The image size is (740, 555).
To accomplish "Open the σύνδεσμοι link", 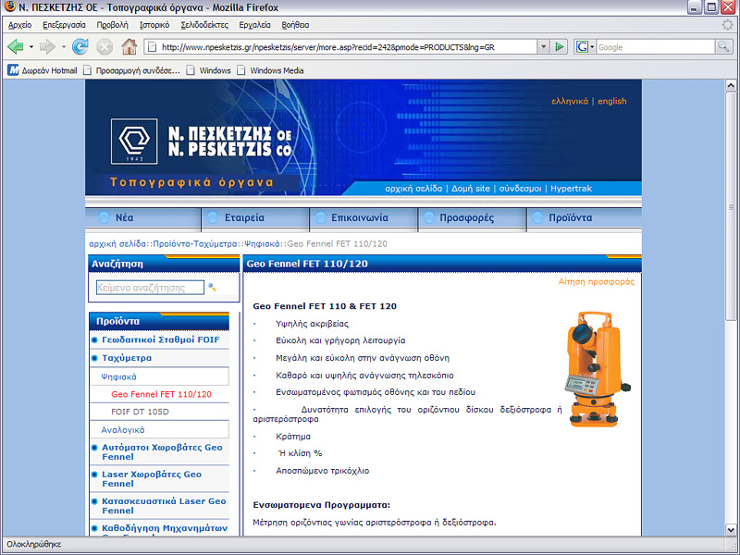I will click(x=520, y=189).
